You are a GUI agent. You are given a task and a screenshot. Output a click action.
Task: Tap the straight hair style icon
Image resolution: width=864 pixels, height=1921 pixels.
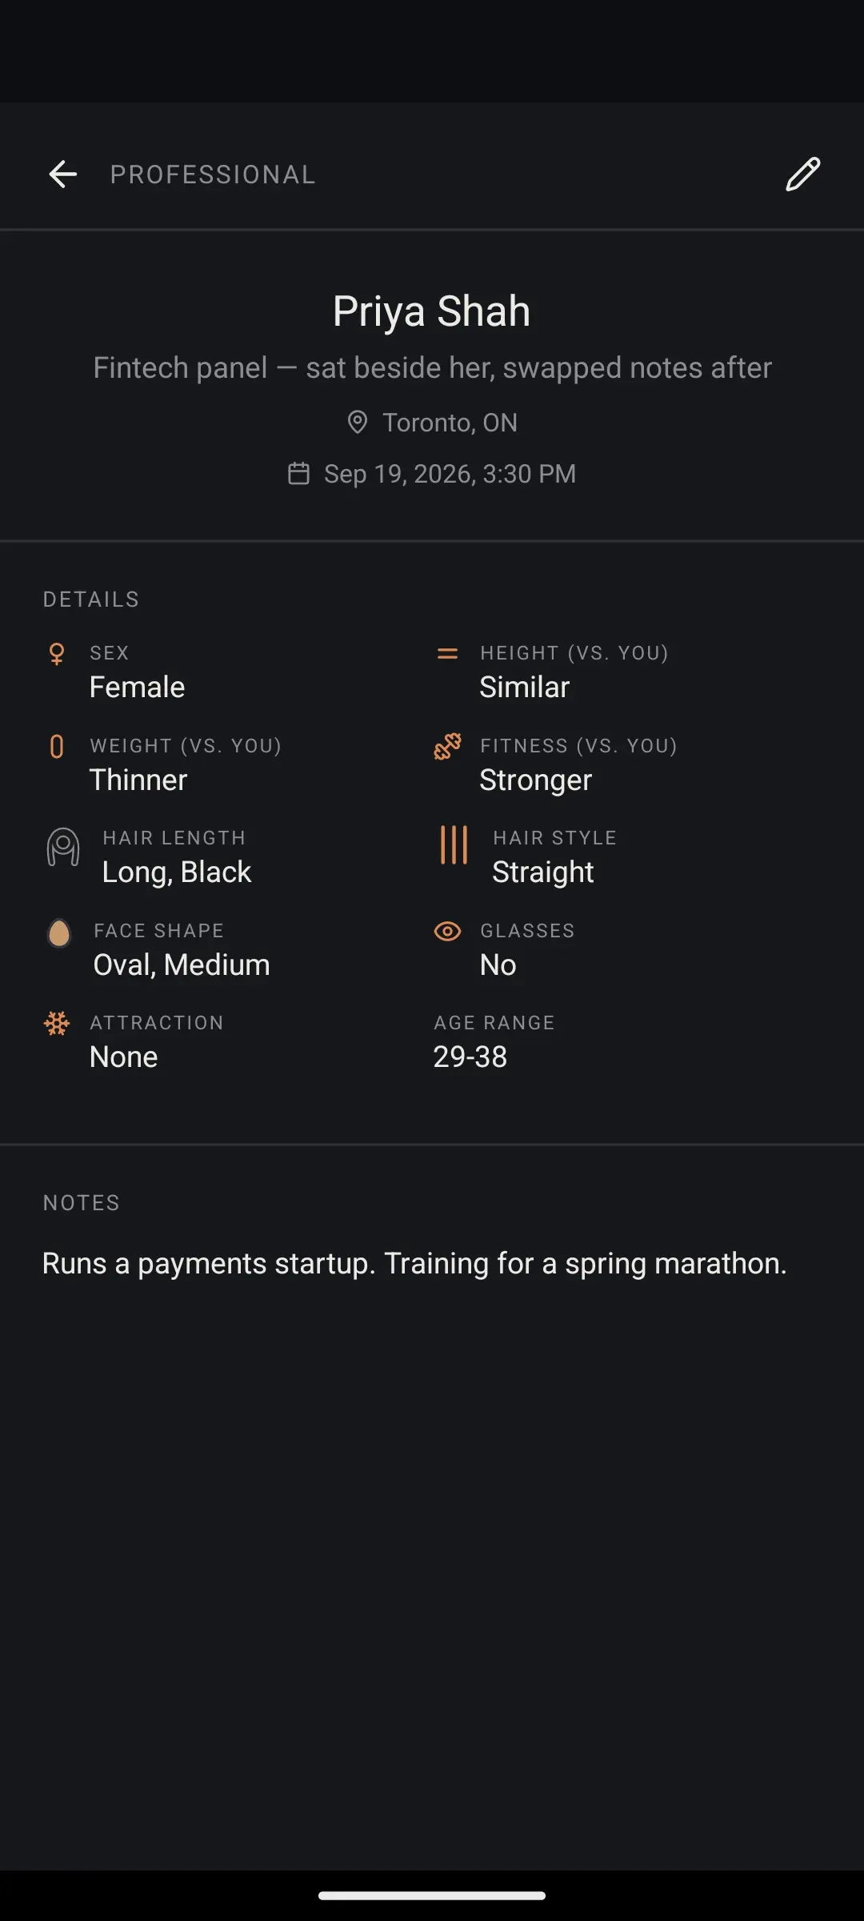click(454, 845)
